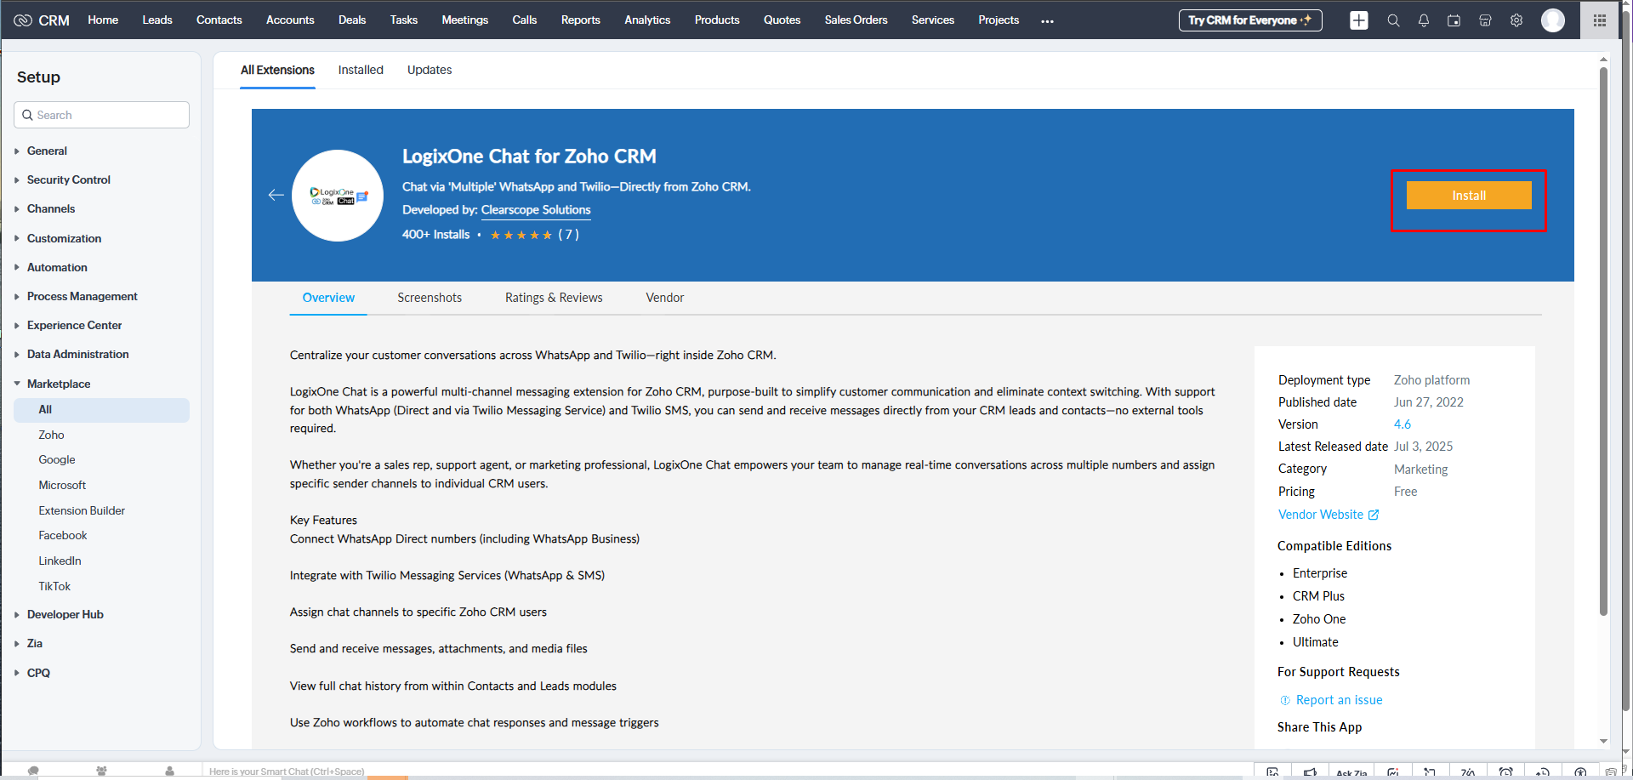The height and width of the screenshot is (780, 1633).
Task: Open the Reports module
Action: point(581,20)
